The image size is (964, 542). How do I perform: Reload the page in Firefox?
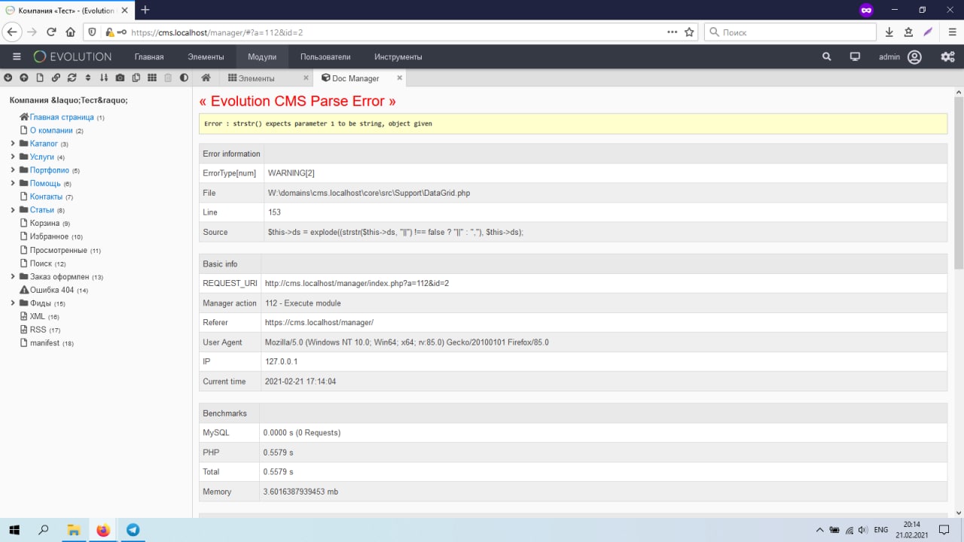[x=51, y=32]
